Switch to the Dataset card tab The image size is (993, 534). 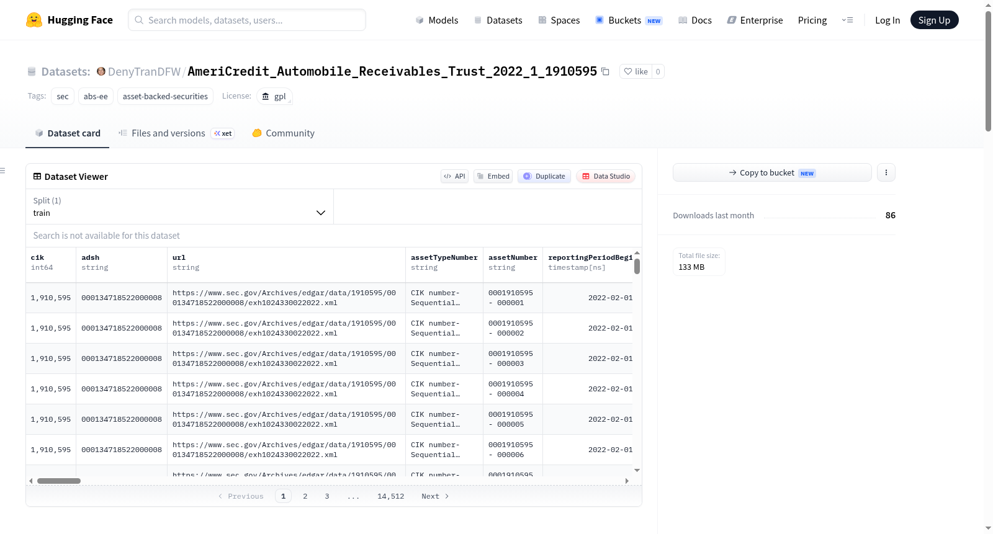(68, 133)
